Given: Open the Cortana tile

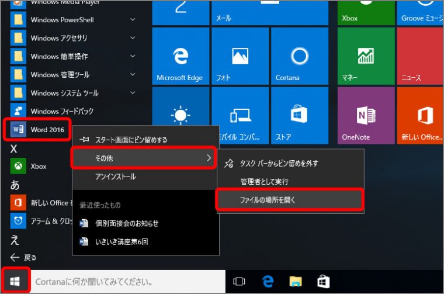Looking at the screenshot, I should (x=300, y=56).
